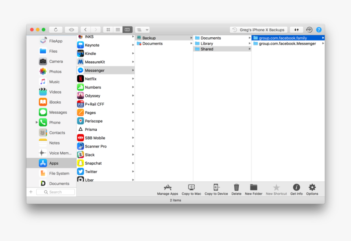
Task: Click Manage Apps in the toolbar
Action: [167, 190]
